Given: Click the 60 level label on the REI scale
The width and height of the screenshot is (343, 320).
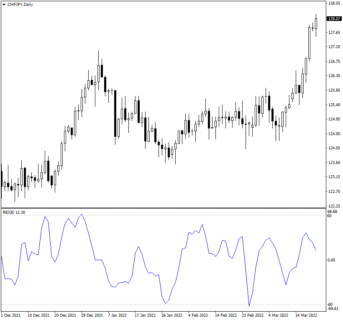Looking at the screenshot, I should tap(330, 216).
